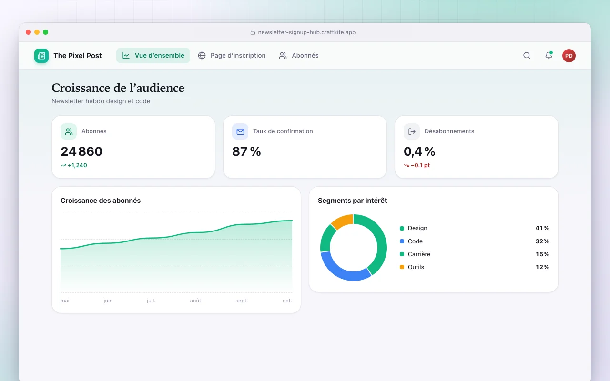Click the 0,4 % unsubscribe value
The width and height of the screenshot is (610, 381).
[419, 151]
